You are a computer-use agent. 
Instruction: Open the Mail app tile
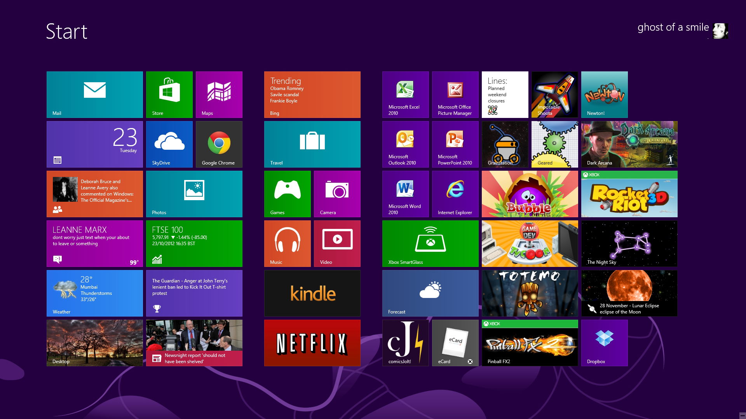tap(95, 94)
